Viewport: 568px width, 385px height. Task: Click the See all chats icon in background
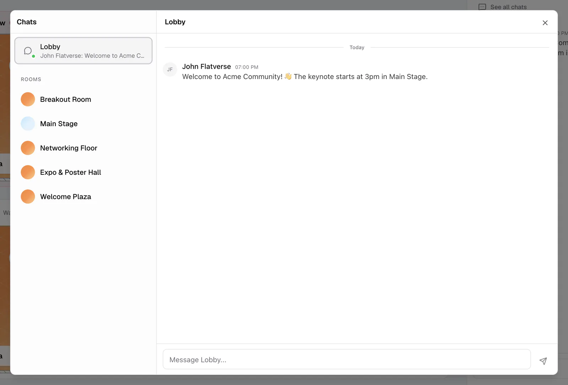tap(482, 7)
